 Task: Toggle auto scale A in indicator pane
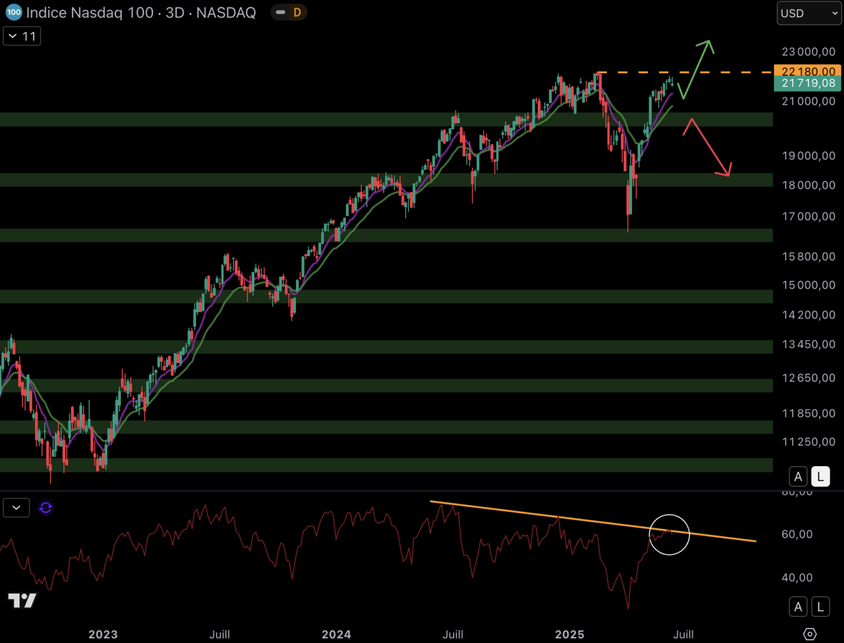pyautogui.click(x=798, y=607)
